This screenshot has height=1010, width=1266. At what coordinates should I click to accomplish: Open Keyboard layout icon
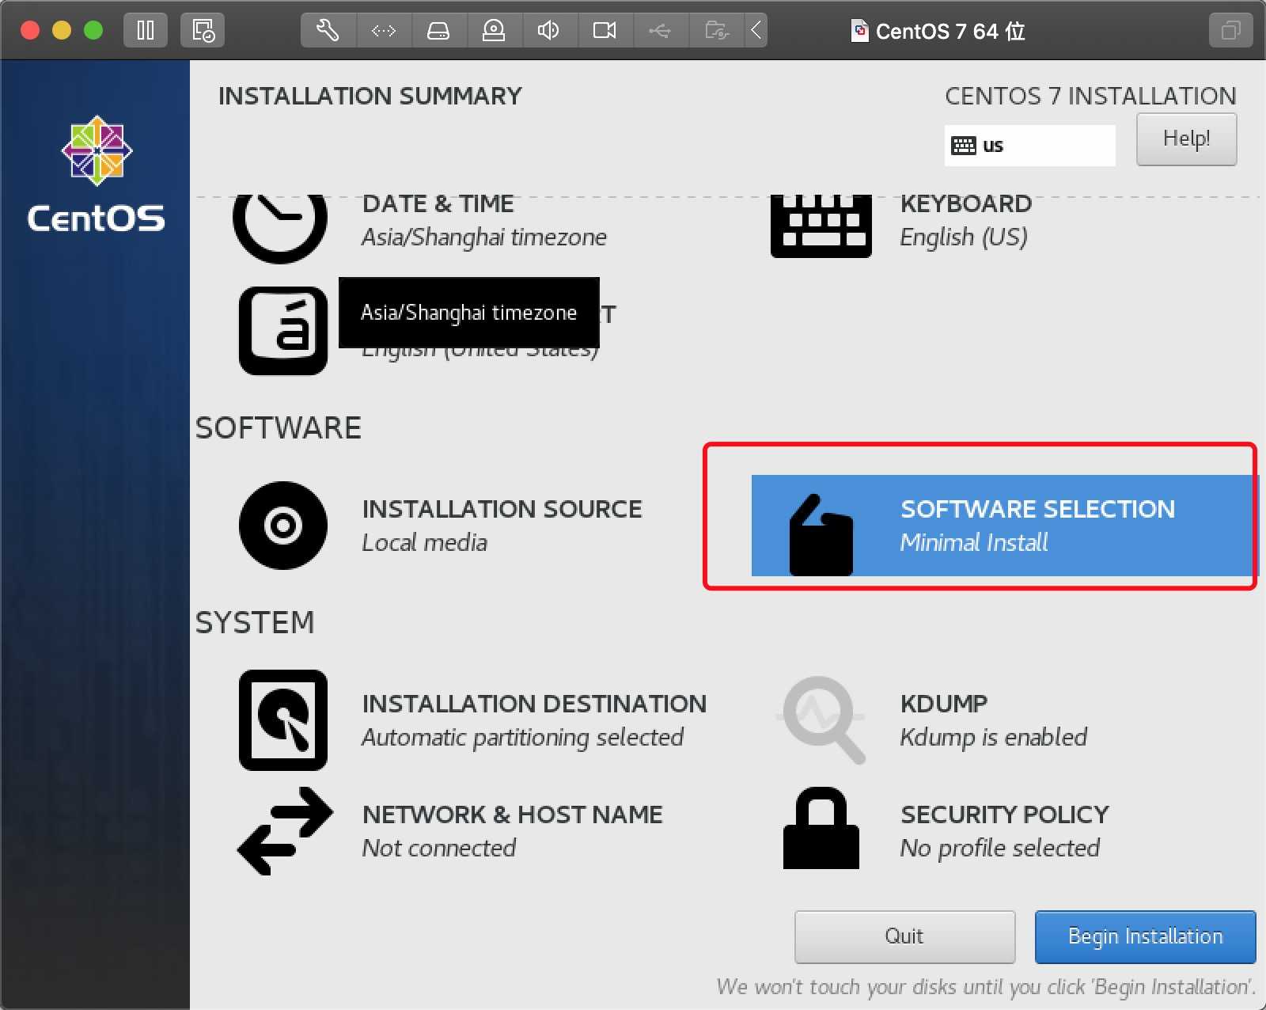(x=821, y=226)
